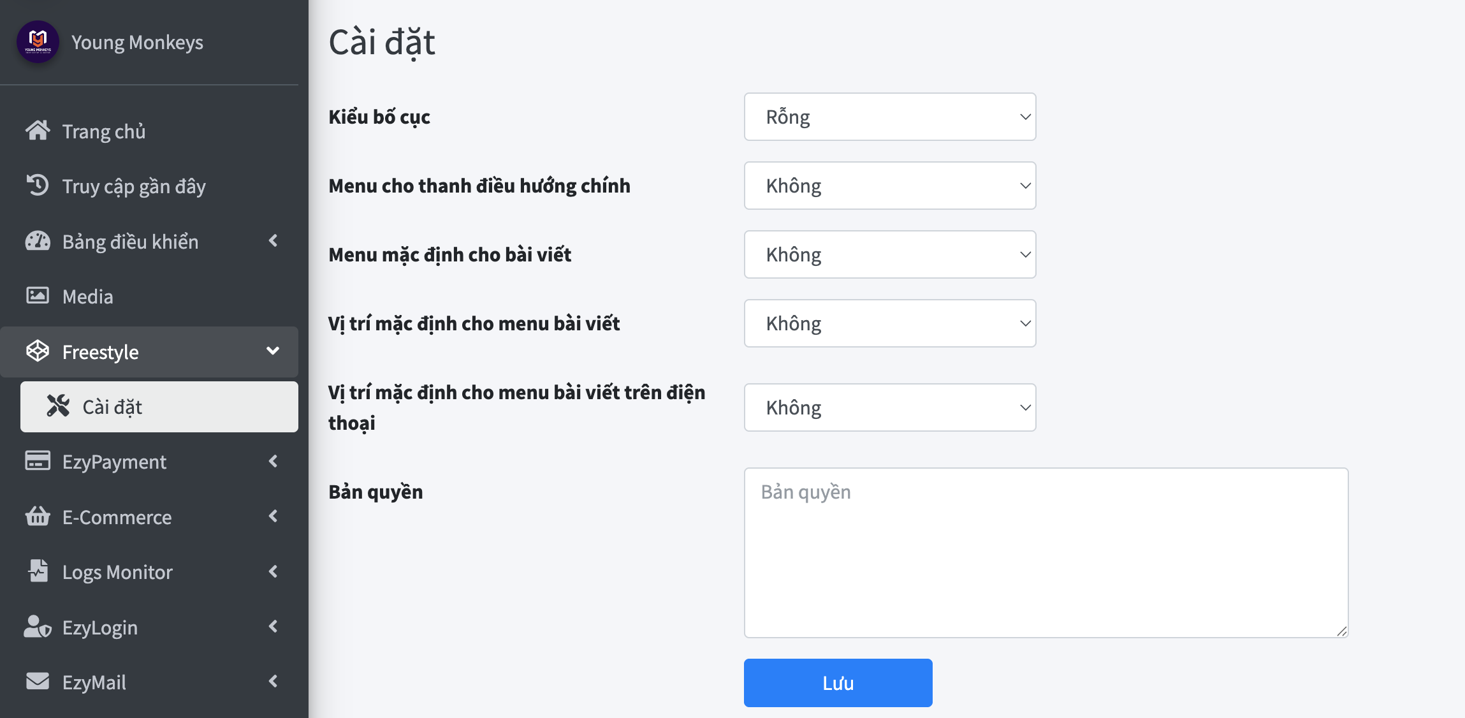Click the EzyLogin user shield icon
This screenshot has height=718, width=1465.
[38, 627]
